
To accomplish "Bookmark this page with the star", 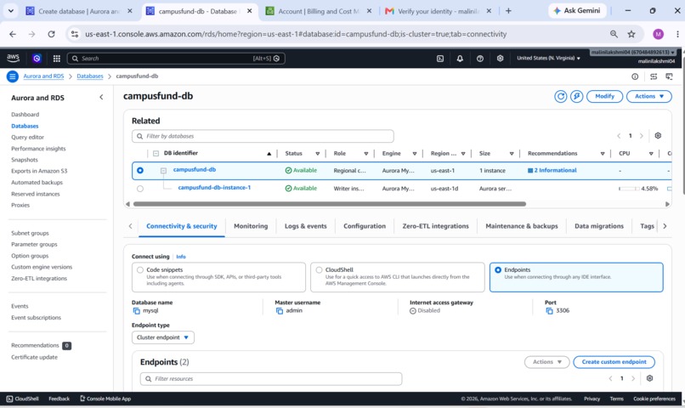I will point(631,34).
